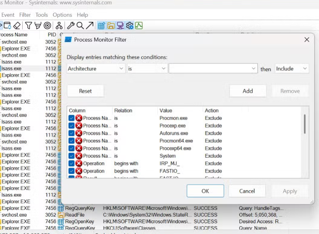Screen dimensions: 319x234
Task: Click the Add filter button
Action: [247, 91]
